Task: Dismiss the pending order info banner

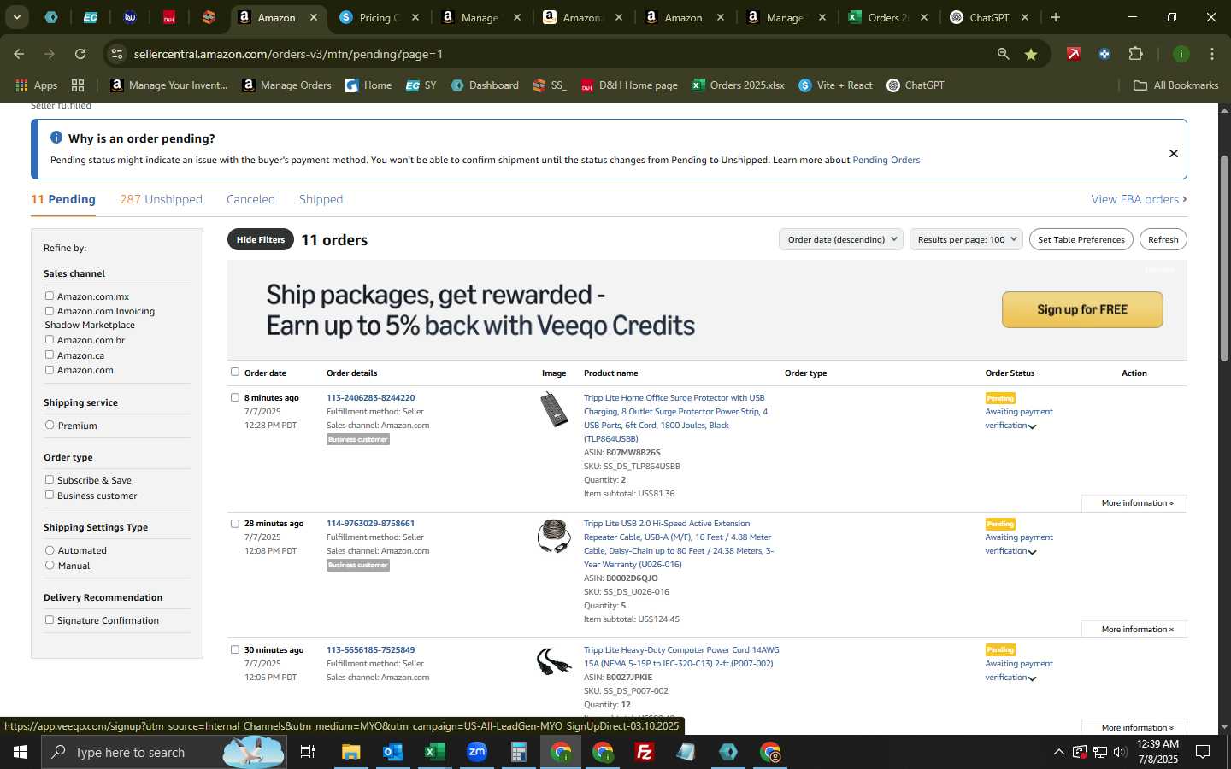Action: point(1174,154)
